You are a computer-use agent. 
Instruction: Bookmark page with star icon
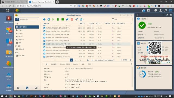[x=75, y=6]
